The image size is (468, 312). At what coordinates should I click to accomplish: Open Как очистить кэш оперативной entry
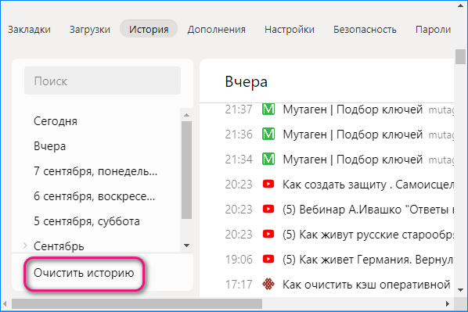point(366,285)
